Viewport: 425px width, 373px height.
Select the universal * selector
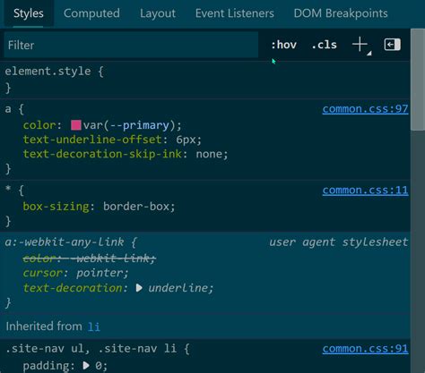point(8,190)
